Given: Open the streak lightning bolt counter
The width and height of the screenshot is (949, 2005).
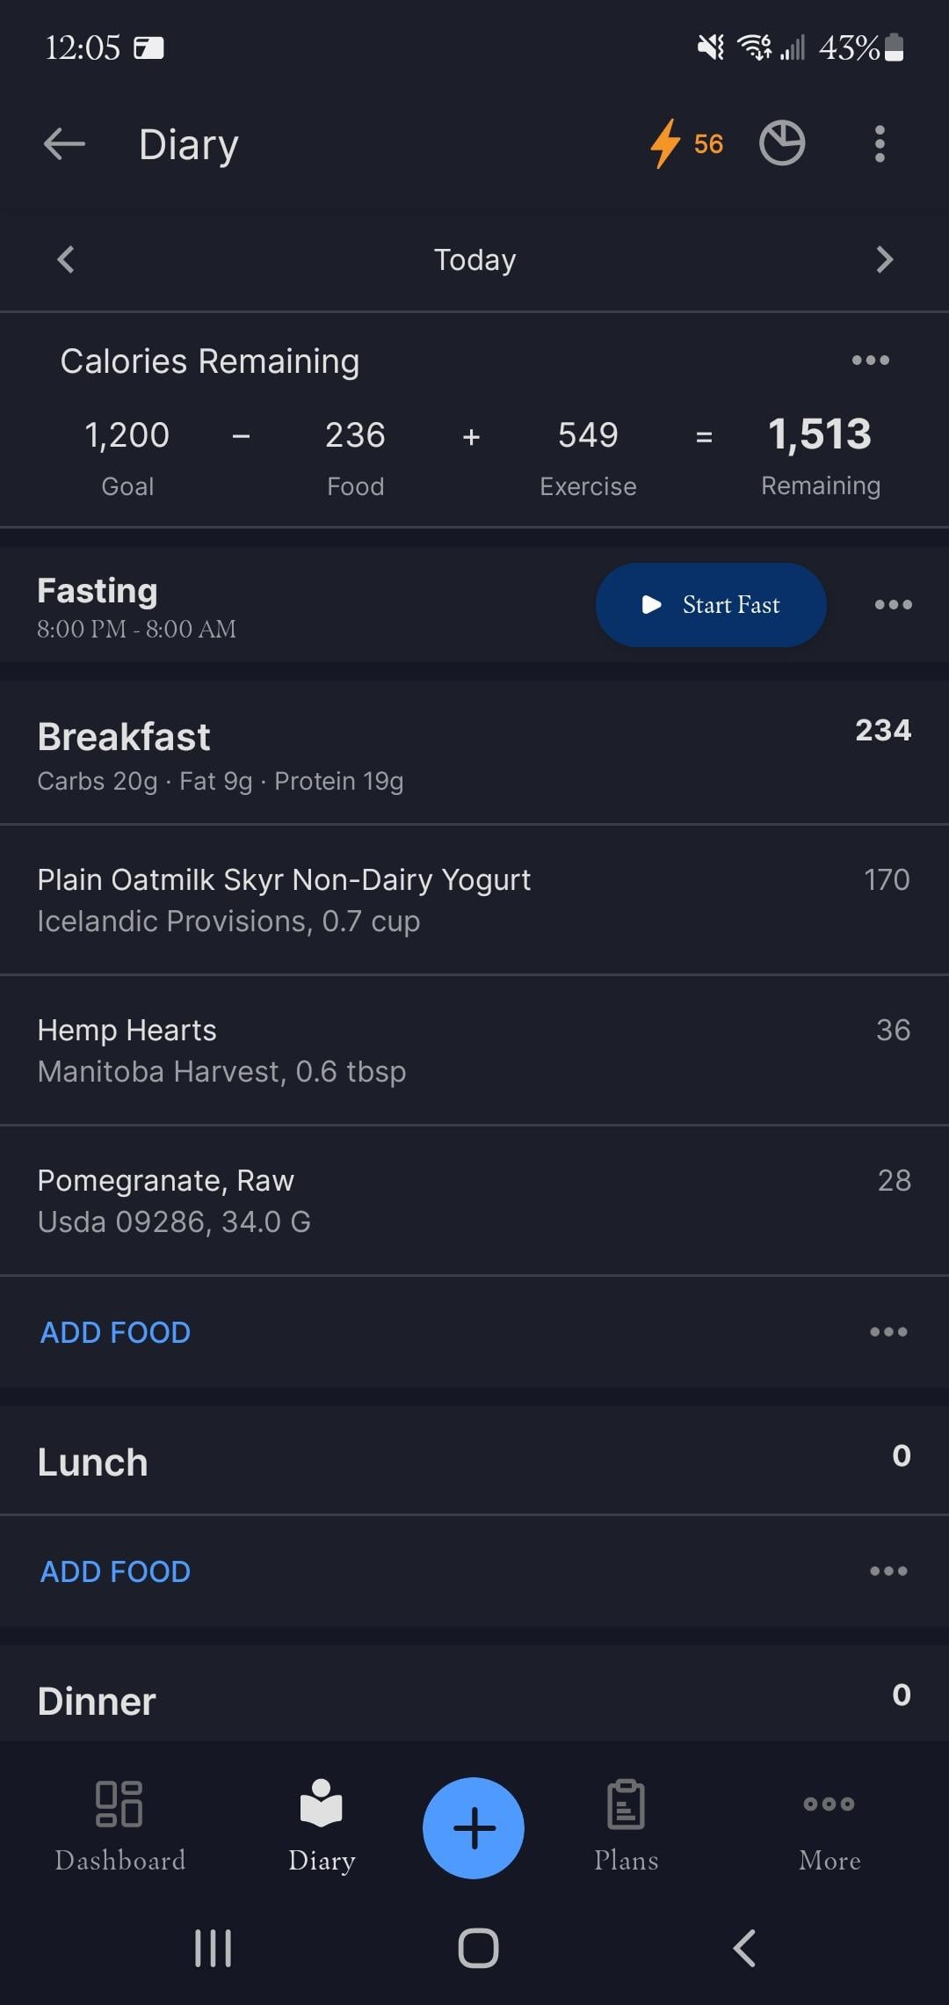Looking at the screenshot, I should 686,143.
